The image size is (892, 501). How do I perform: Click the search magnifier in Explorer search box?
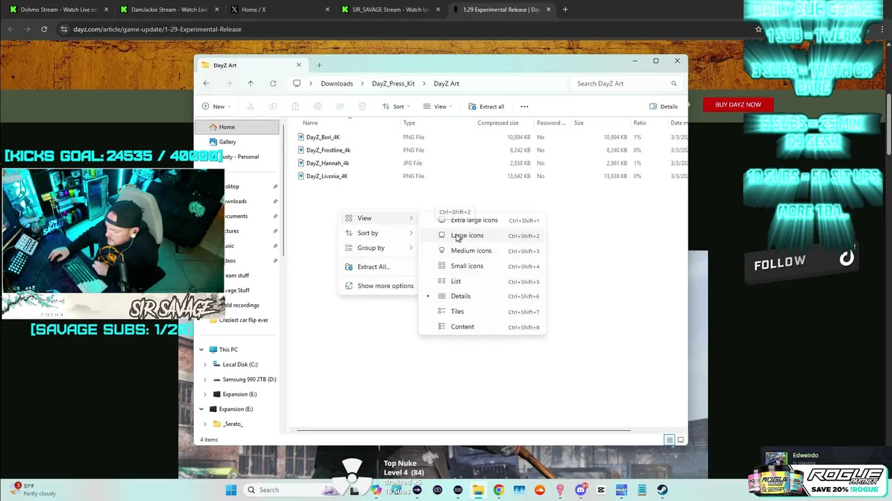(674, 83)
